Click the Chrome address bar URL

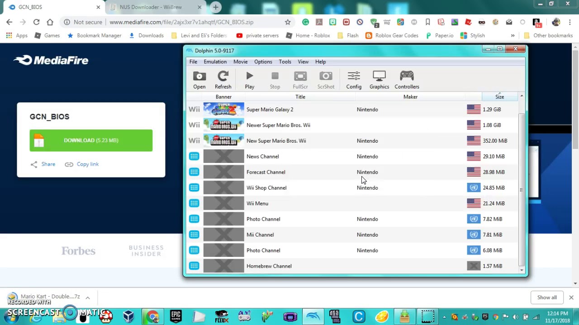[x=181, y=22]
